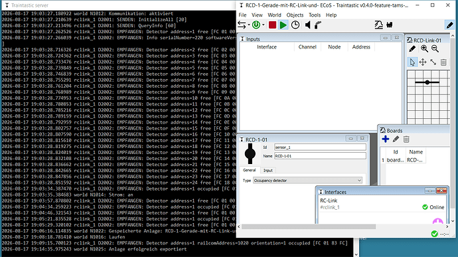Viewport: 458px width, 257px height.
Task: Click the left arrow of horizontal scrollbar
Action: point(239,226)
